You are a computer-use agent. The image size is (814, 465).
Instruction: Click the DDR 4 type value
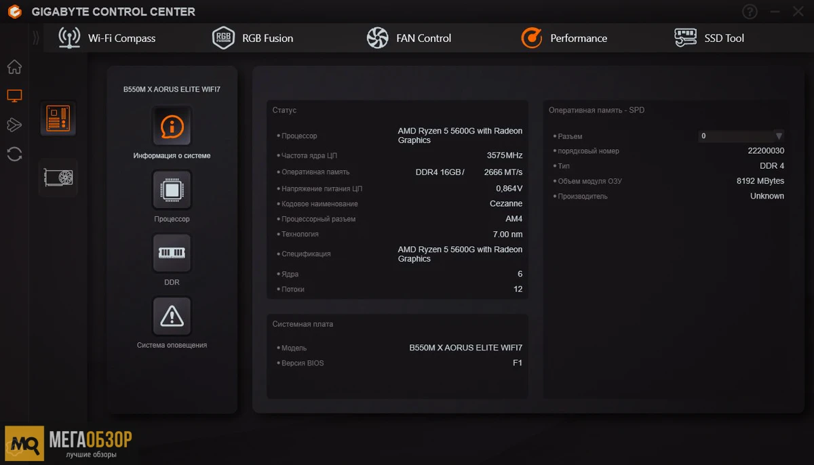772,166
